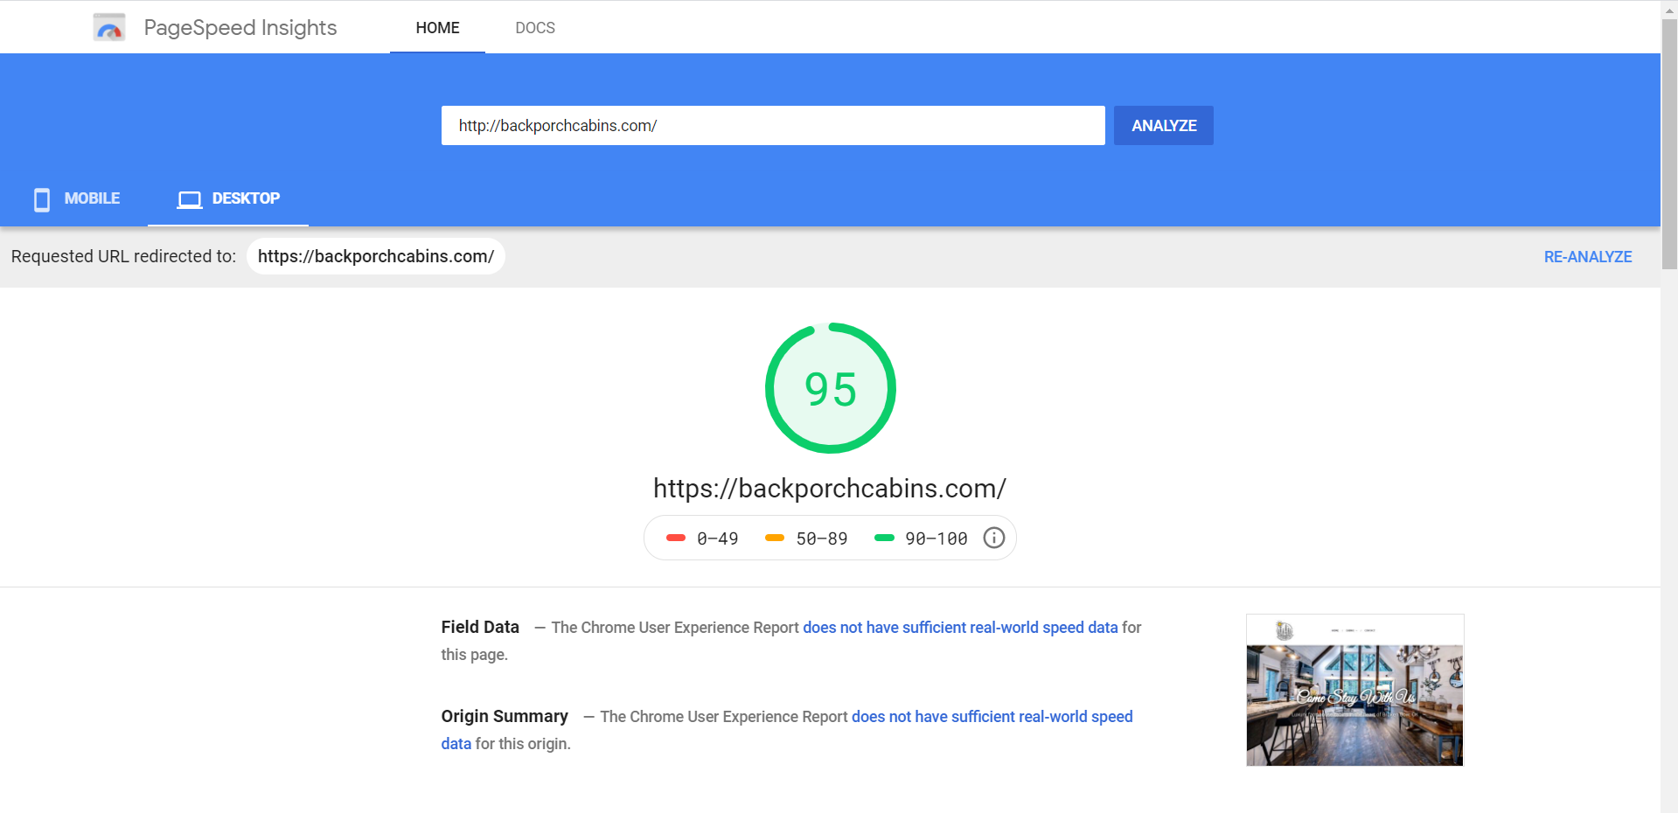Click the orange 50–89 legend marker

pos(775,538)
